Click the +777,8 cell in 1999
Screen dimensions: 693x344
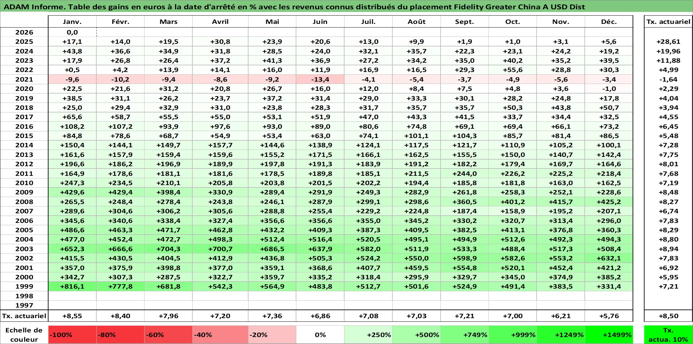click(120, 286)
